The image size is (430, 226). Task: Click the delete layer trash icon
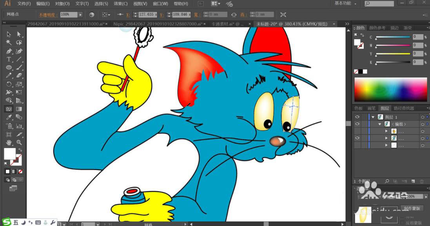[422, 181]
